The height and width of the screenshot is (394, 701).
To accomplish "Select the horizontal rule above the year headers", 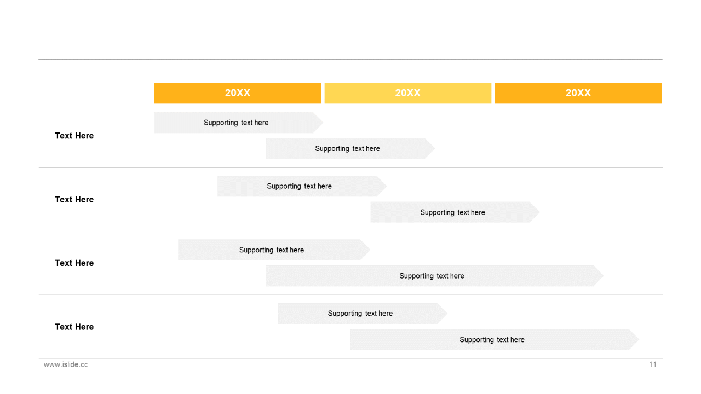I will [x=350, y=59].
